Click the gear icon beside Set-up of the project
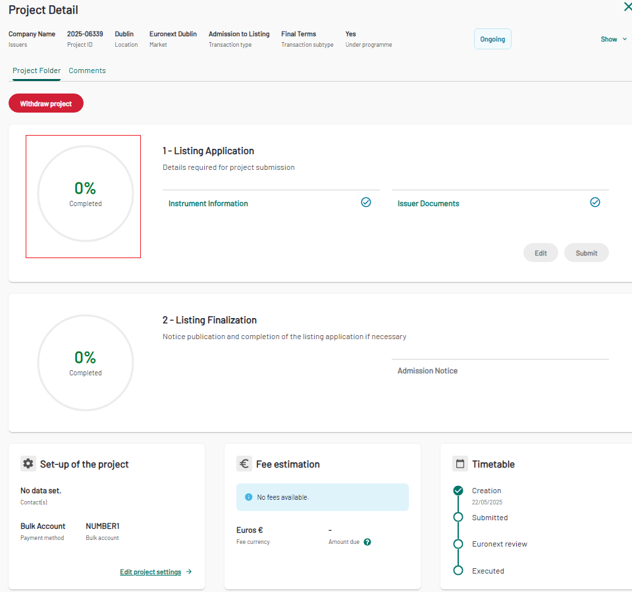The image size is (632, 592). tap(28, 464)
